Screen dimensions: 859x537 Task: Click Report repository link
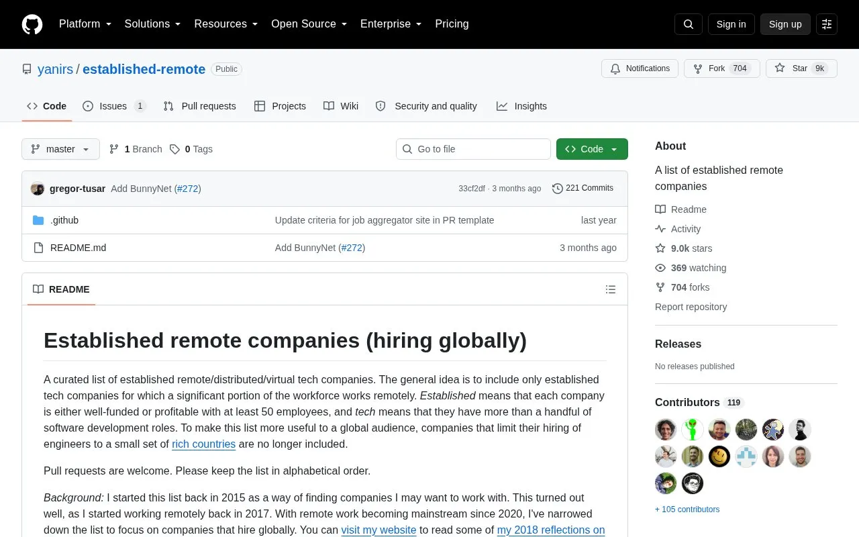[x=691, y=307]
